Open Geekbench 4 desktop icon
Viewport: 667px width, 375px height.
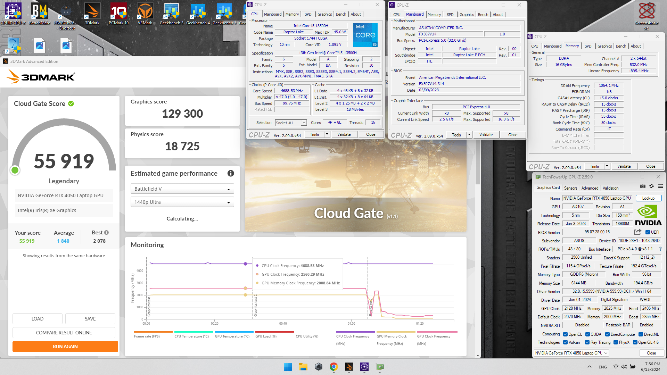[198, 14]
